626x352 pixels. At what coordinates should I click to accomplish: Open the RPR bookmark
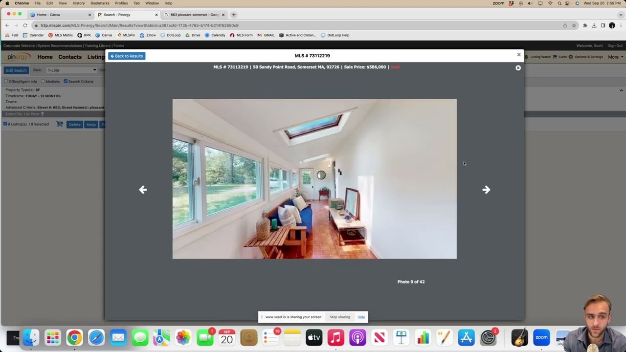point(84,35)
